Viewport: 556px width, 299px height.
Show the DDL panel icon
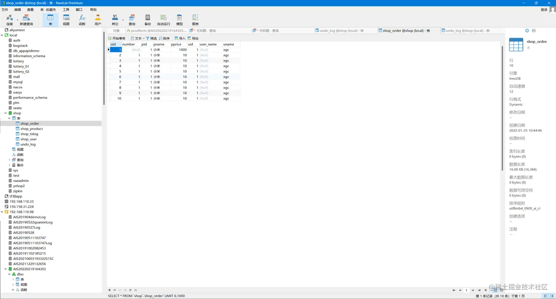[x=534, y=30]
